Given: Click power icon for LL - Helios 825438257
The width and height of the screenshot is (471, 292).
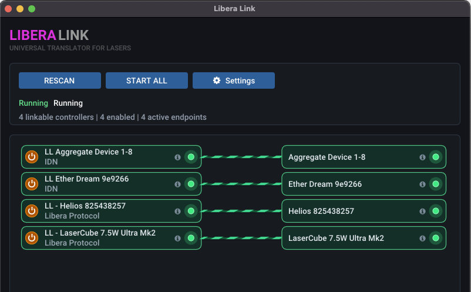Looking at the screenshot, I should coord(32,211).
